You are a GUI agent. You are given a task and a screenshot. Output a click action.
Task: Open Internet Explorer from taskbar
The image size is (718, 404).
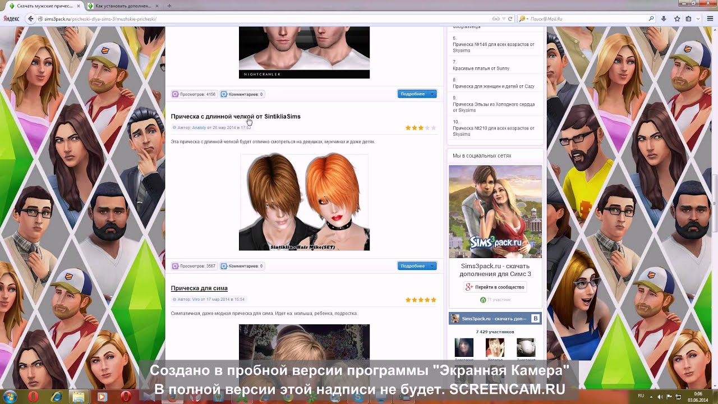tap(56, 397)
